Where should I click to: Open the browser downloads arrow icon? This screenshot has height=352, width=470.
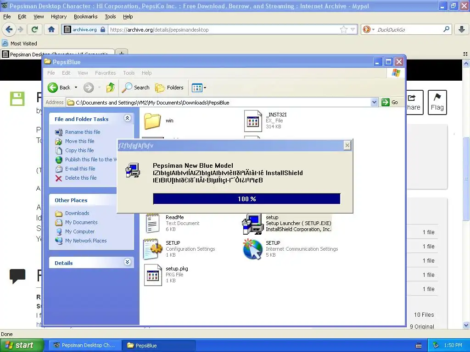pyautogui.click(x=462, y=29)
